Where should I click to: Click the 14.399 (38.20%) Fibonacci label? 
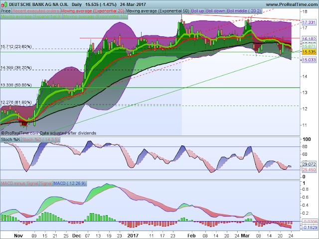[16, 68]
